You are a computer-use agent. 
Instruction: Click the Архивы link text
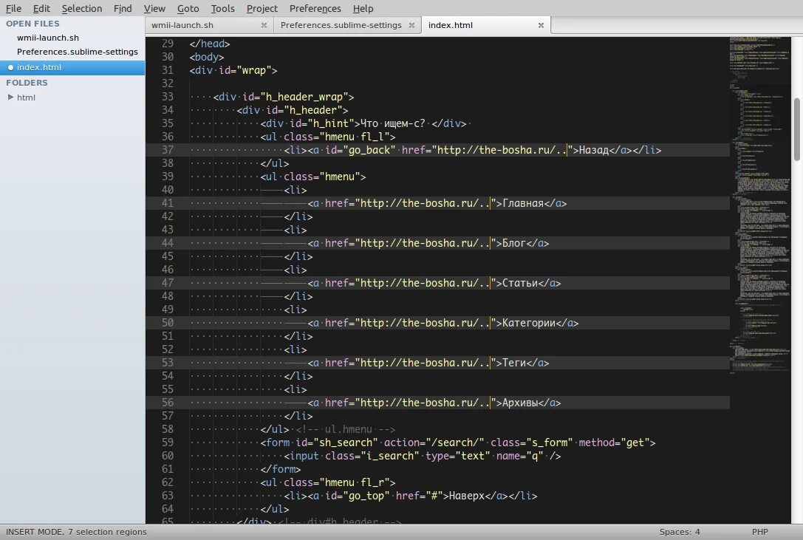[x=520, y=403]
